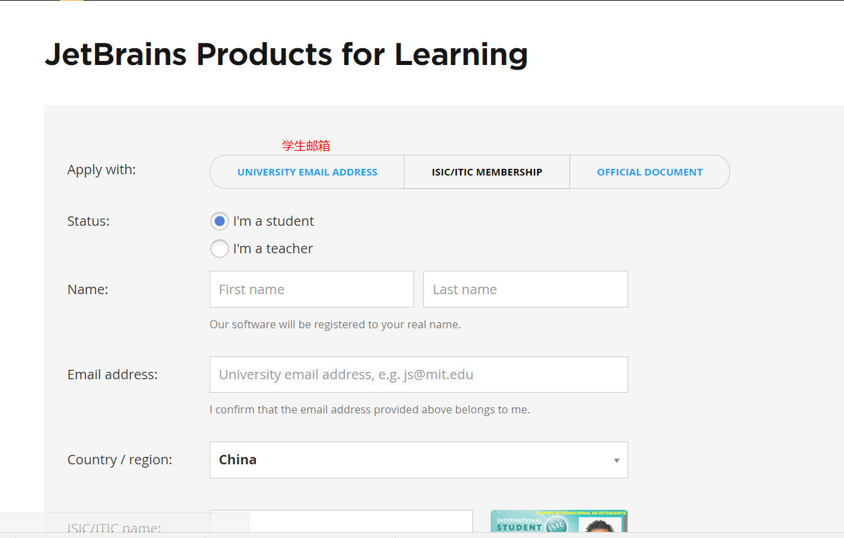844x538 pixels.
Task: Click the real name registration hint text
Action: pyautogui.click(x=335, y=324)
